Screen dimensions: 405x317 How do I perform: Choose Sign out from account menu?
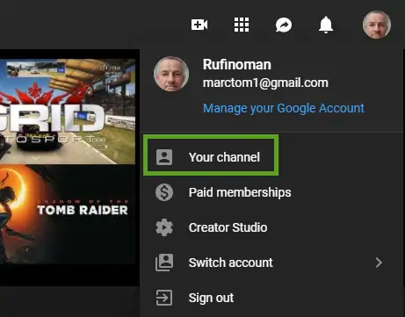271,298
